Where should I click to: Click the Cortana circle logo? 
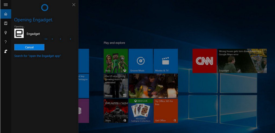pos(45,8)
